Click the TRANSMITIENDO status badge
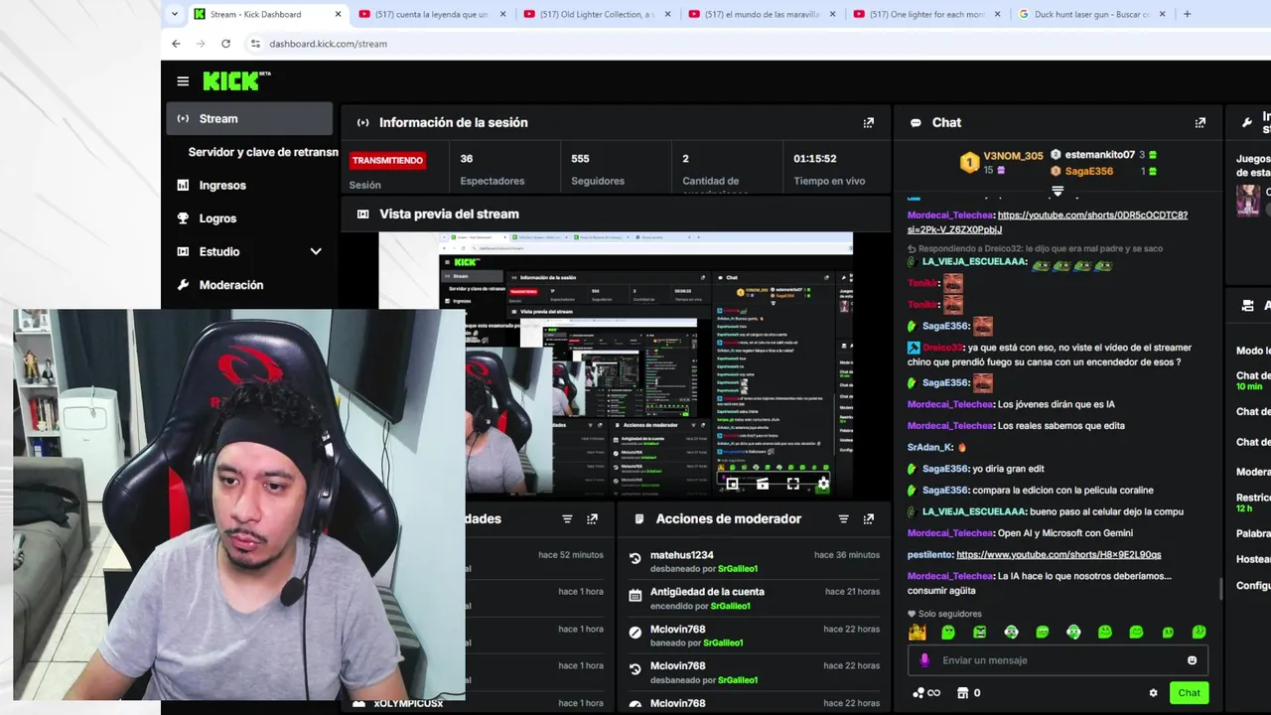This screenshot has width=1271, height=715. click(x=387, y=160)
